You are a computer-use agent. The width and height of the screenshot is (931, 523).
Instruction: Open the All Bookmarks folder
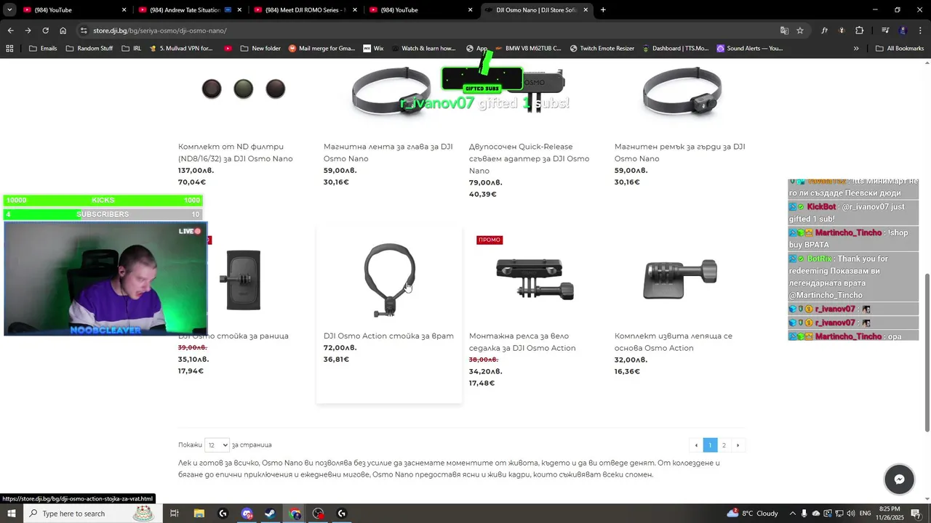click(900, 49)
